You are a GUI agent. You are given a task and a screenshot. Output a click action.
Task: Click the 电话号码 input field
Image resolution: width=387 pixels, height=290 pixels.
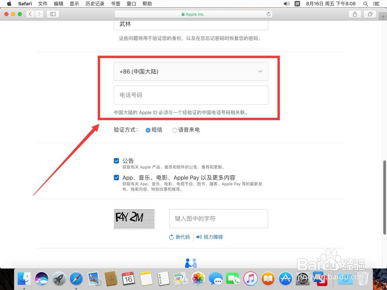[x=191, y=95]
